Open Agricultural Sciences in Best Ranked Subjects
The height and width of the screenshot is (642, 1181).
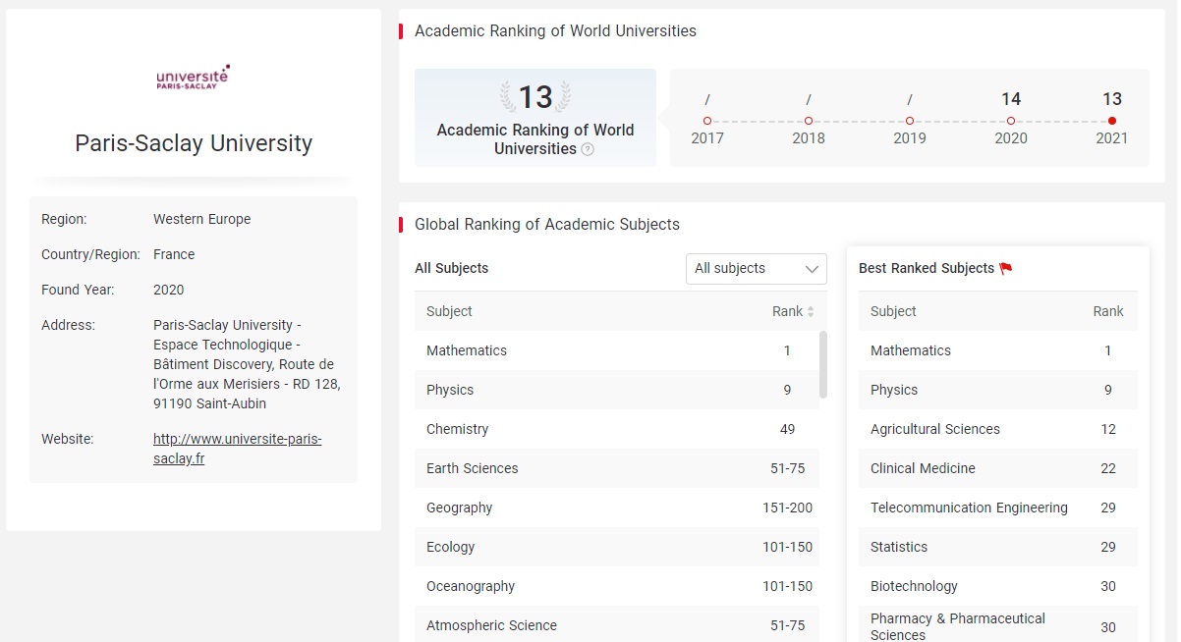click(x=934, y=429)
